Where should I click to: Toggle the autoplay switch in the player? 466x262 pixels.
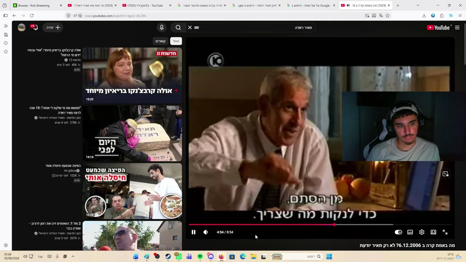pyautogui.click(x=398, y=232)
